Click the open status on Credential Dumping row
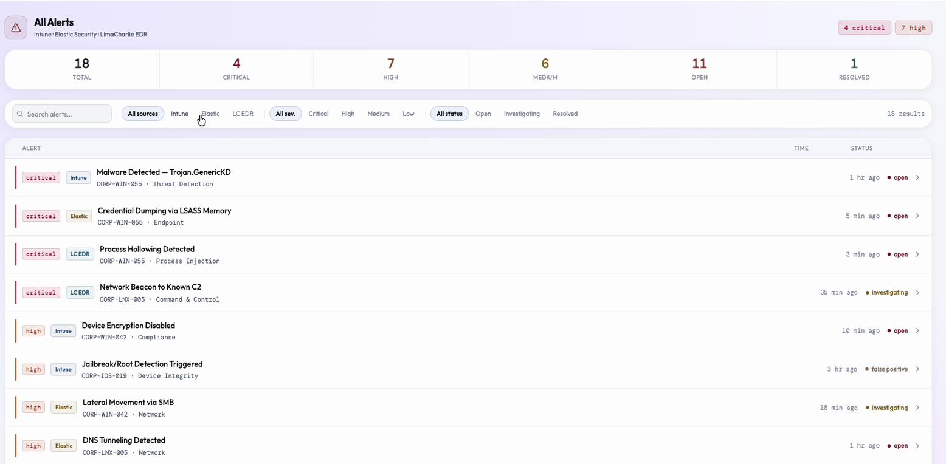Screen dimensions: 946x464 897,216
